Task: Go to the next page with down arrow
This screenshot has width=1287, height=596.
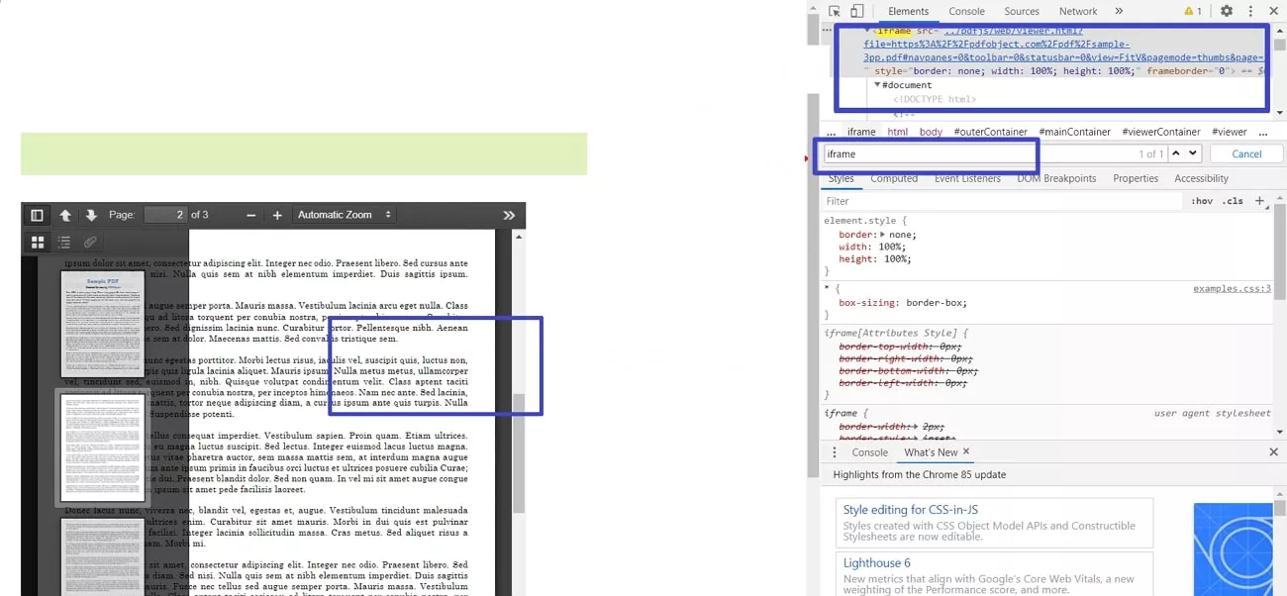Action: pyautogui.click(x=91, y=215)
